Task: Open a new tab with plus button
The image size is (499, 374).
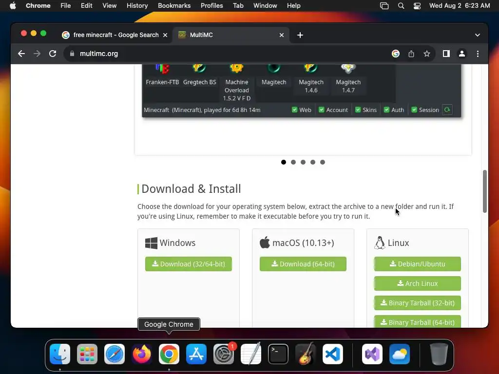Action: tap(300, 35)
